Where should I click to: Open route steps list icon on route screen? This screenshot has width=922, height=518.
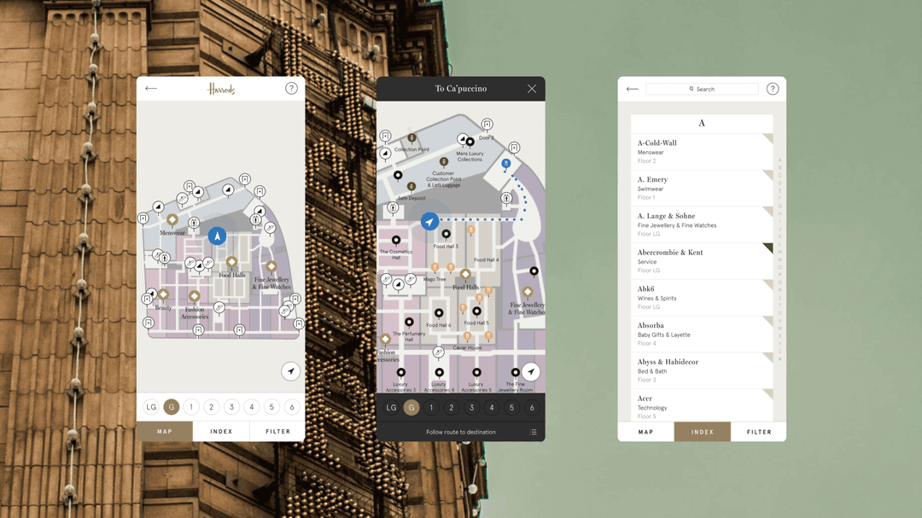click(x=533, y=432)
